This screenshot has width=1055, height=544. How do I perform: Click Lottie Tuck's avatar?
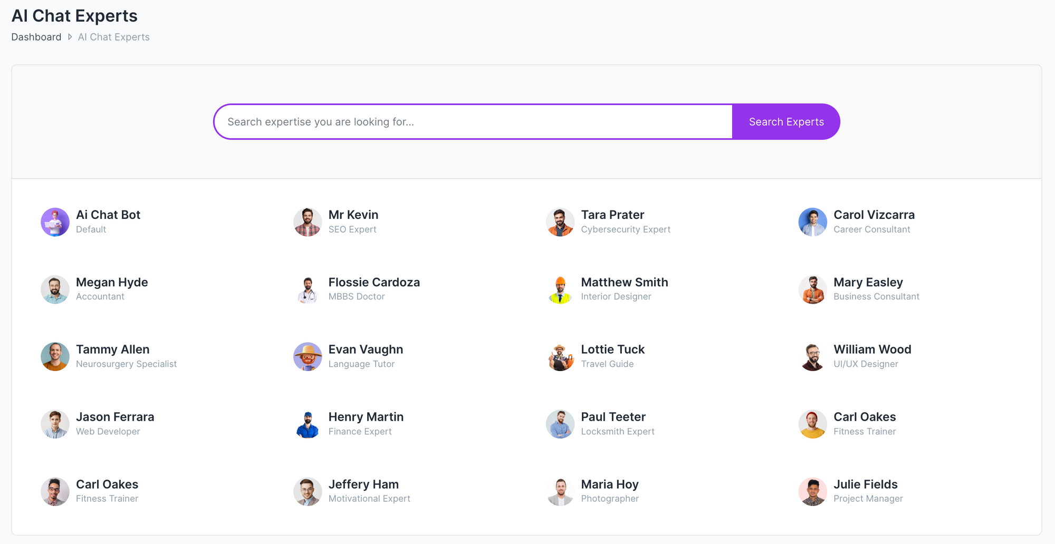[x=560, y=357]
